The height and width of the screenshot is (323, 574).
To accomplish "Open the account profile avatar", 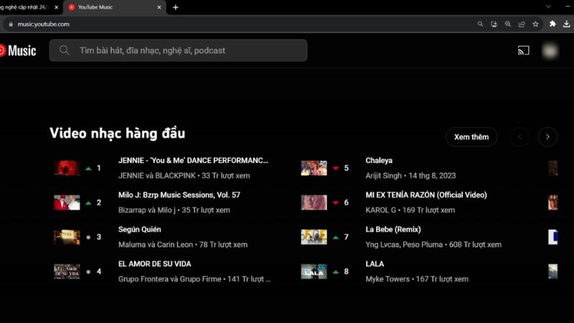I will [550, 50].
